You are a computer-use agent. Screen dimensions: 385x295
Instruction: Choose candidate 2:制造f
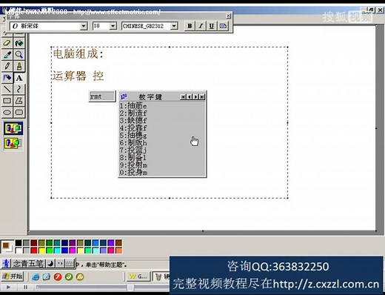133,113
